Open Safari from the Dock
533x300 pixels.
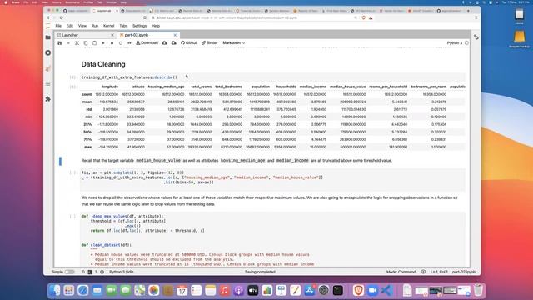coord(83,291)
